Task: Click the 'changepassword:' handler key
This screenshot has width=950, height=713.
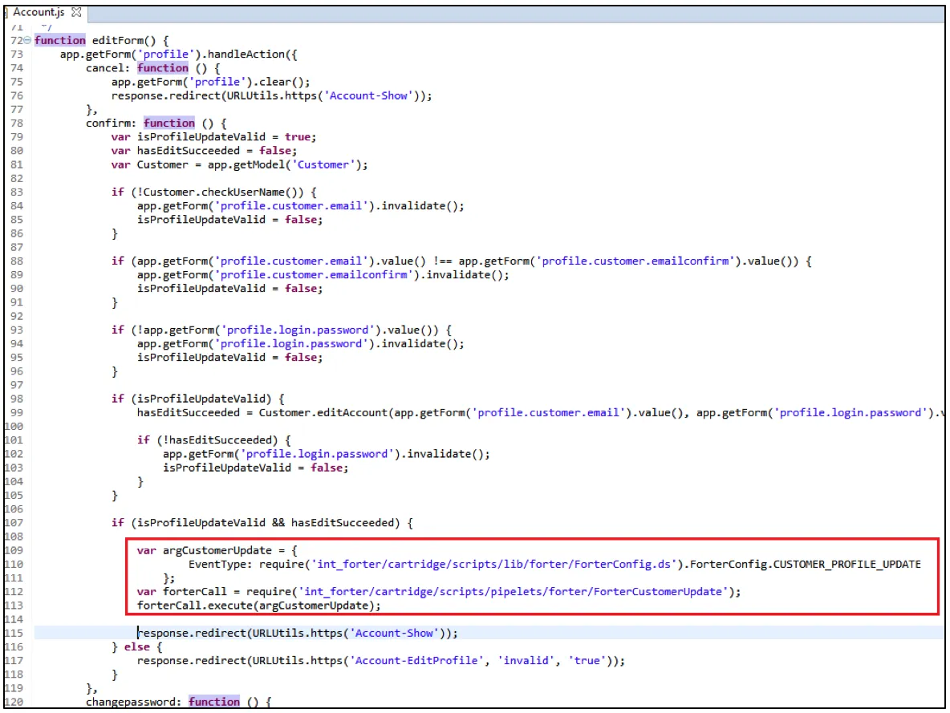Action: pyautogui.click(x=133, y=702)
